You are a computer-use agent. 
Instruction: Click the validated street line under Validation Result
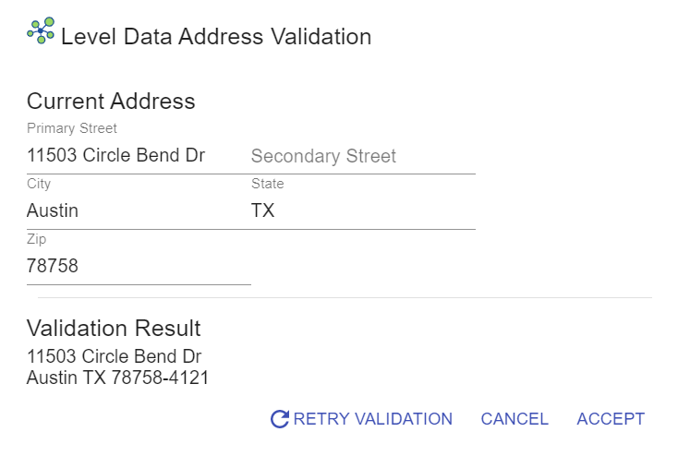(x=115, y=356)
